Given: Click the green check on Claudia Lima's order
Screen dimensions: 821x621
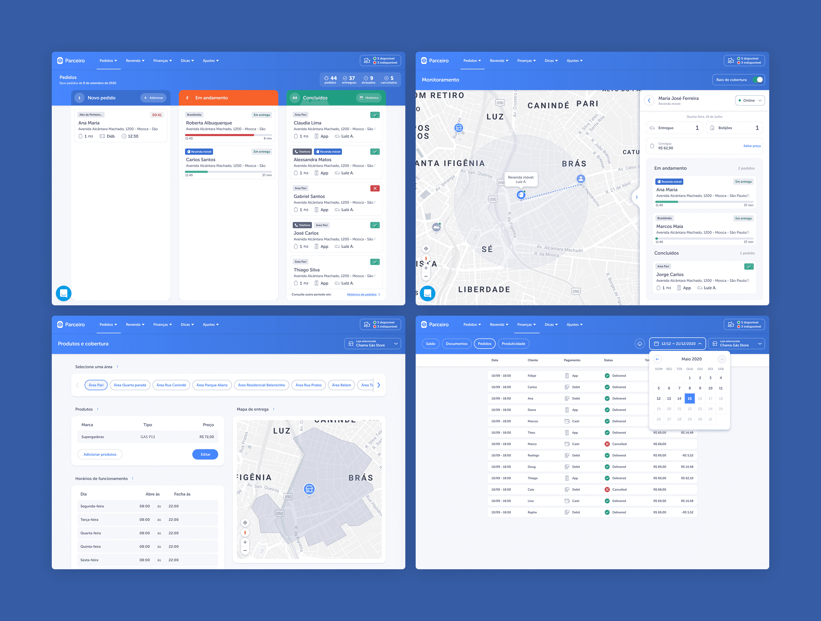Looking at the screenshot, I should tap(375, 115).
